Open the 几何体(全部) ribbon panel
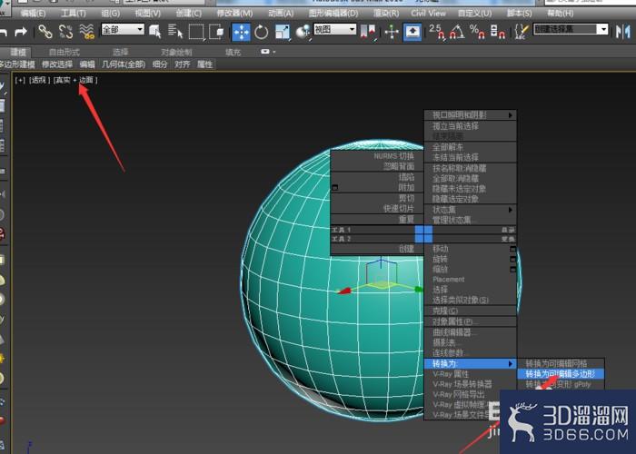 [x=124, y=64]
